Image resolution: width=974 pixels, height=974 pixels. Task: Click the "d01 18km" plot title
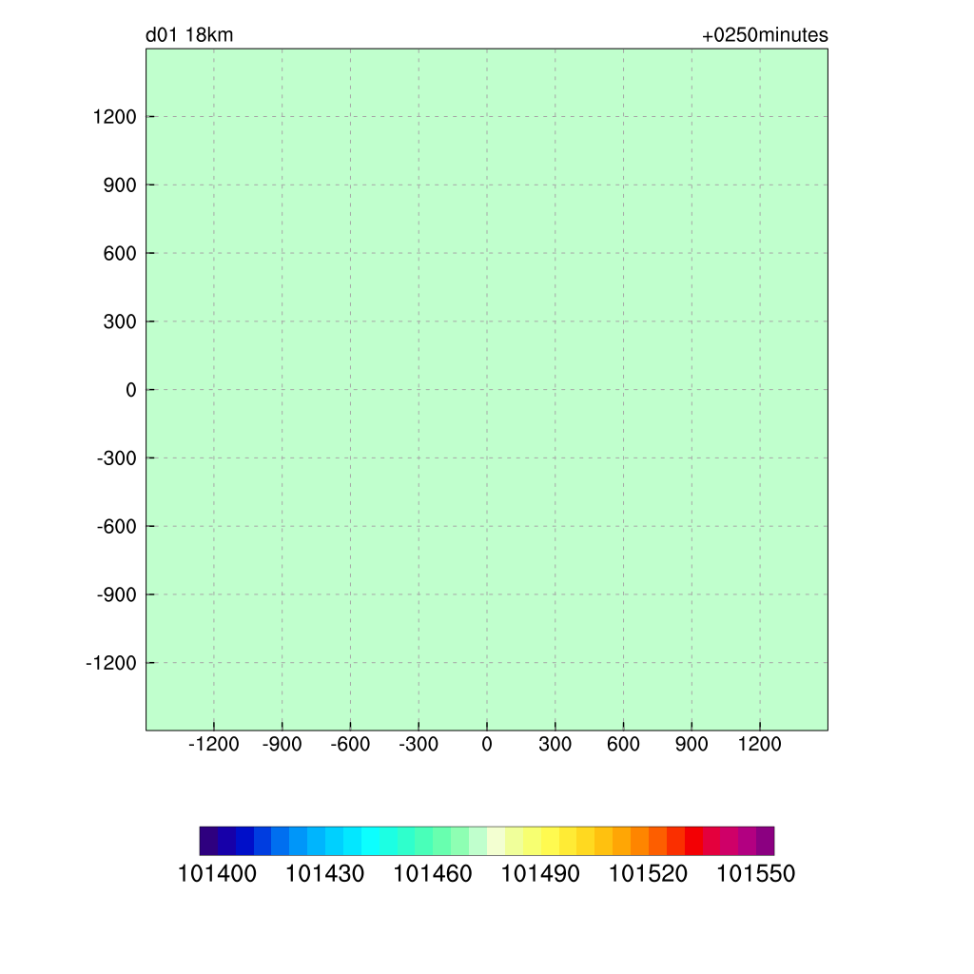tap(189, 36)
